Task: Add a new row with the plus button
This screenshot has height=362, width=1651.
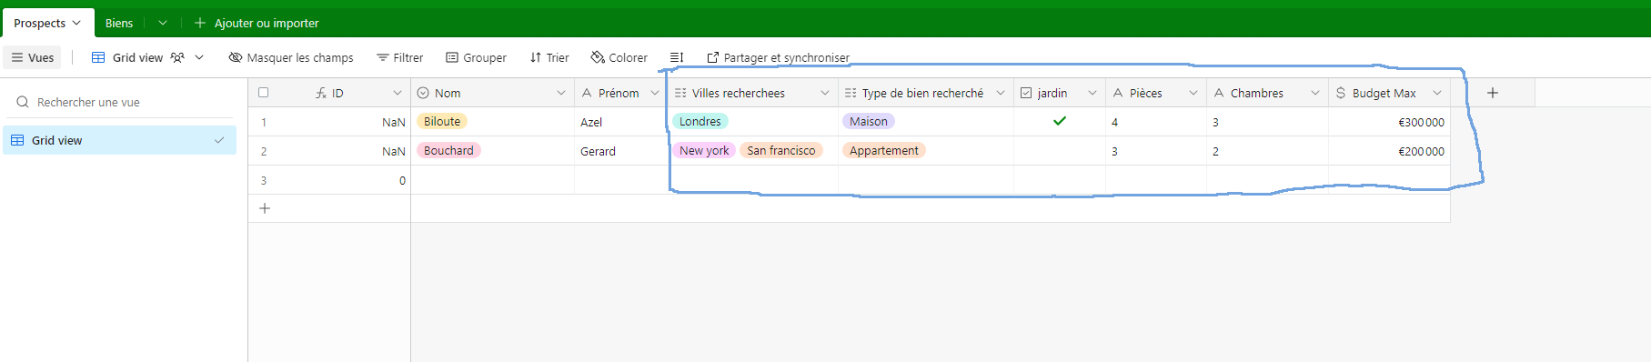Action: 265,208
